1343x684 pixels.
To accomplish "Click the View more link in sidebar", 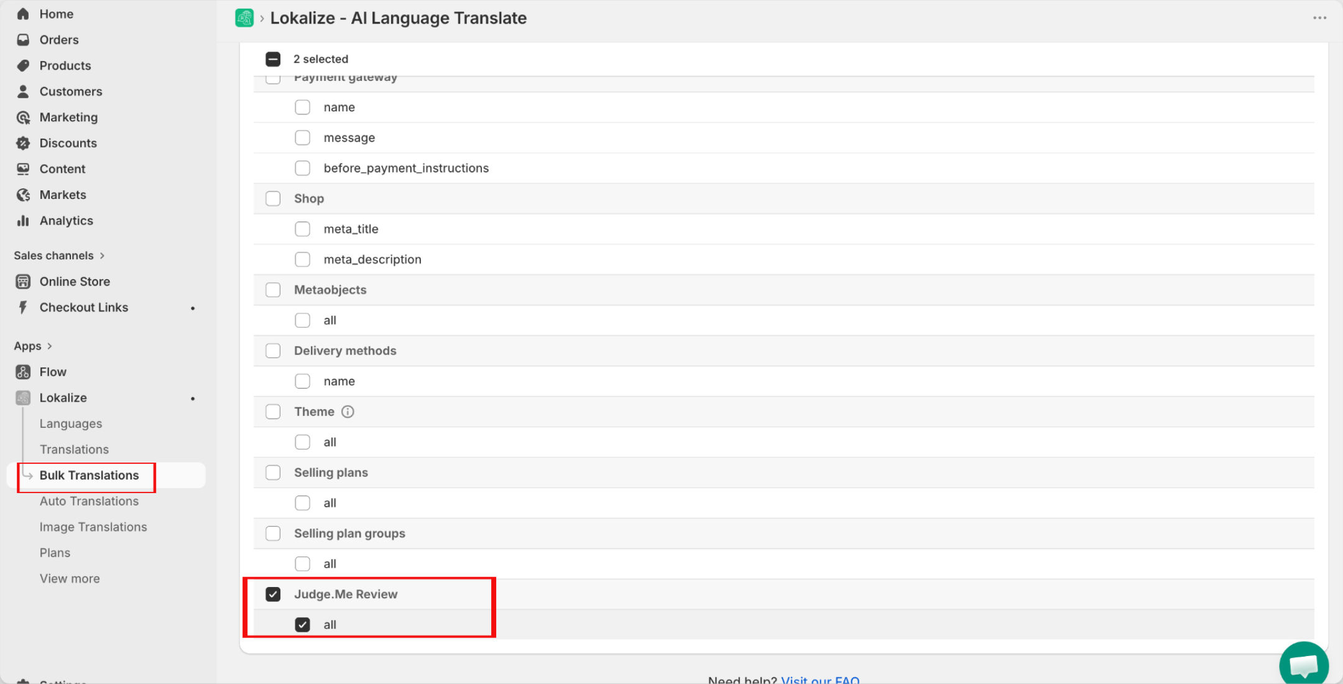I will (70, 579).
